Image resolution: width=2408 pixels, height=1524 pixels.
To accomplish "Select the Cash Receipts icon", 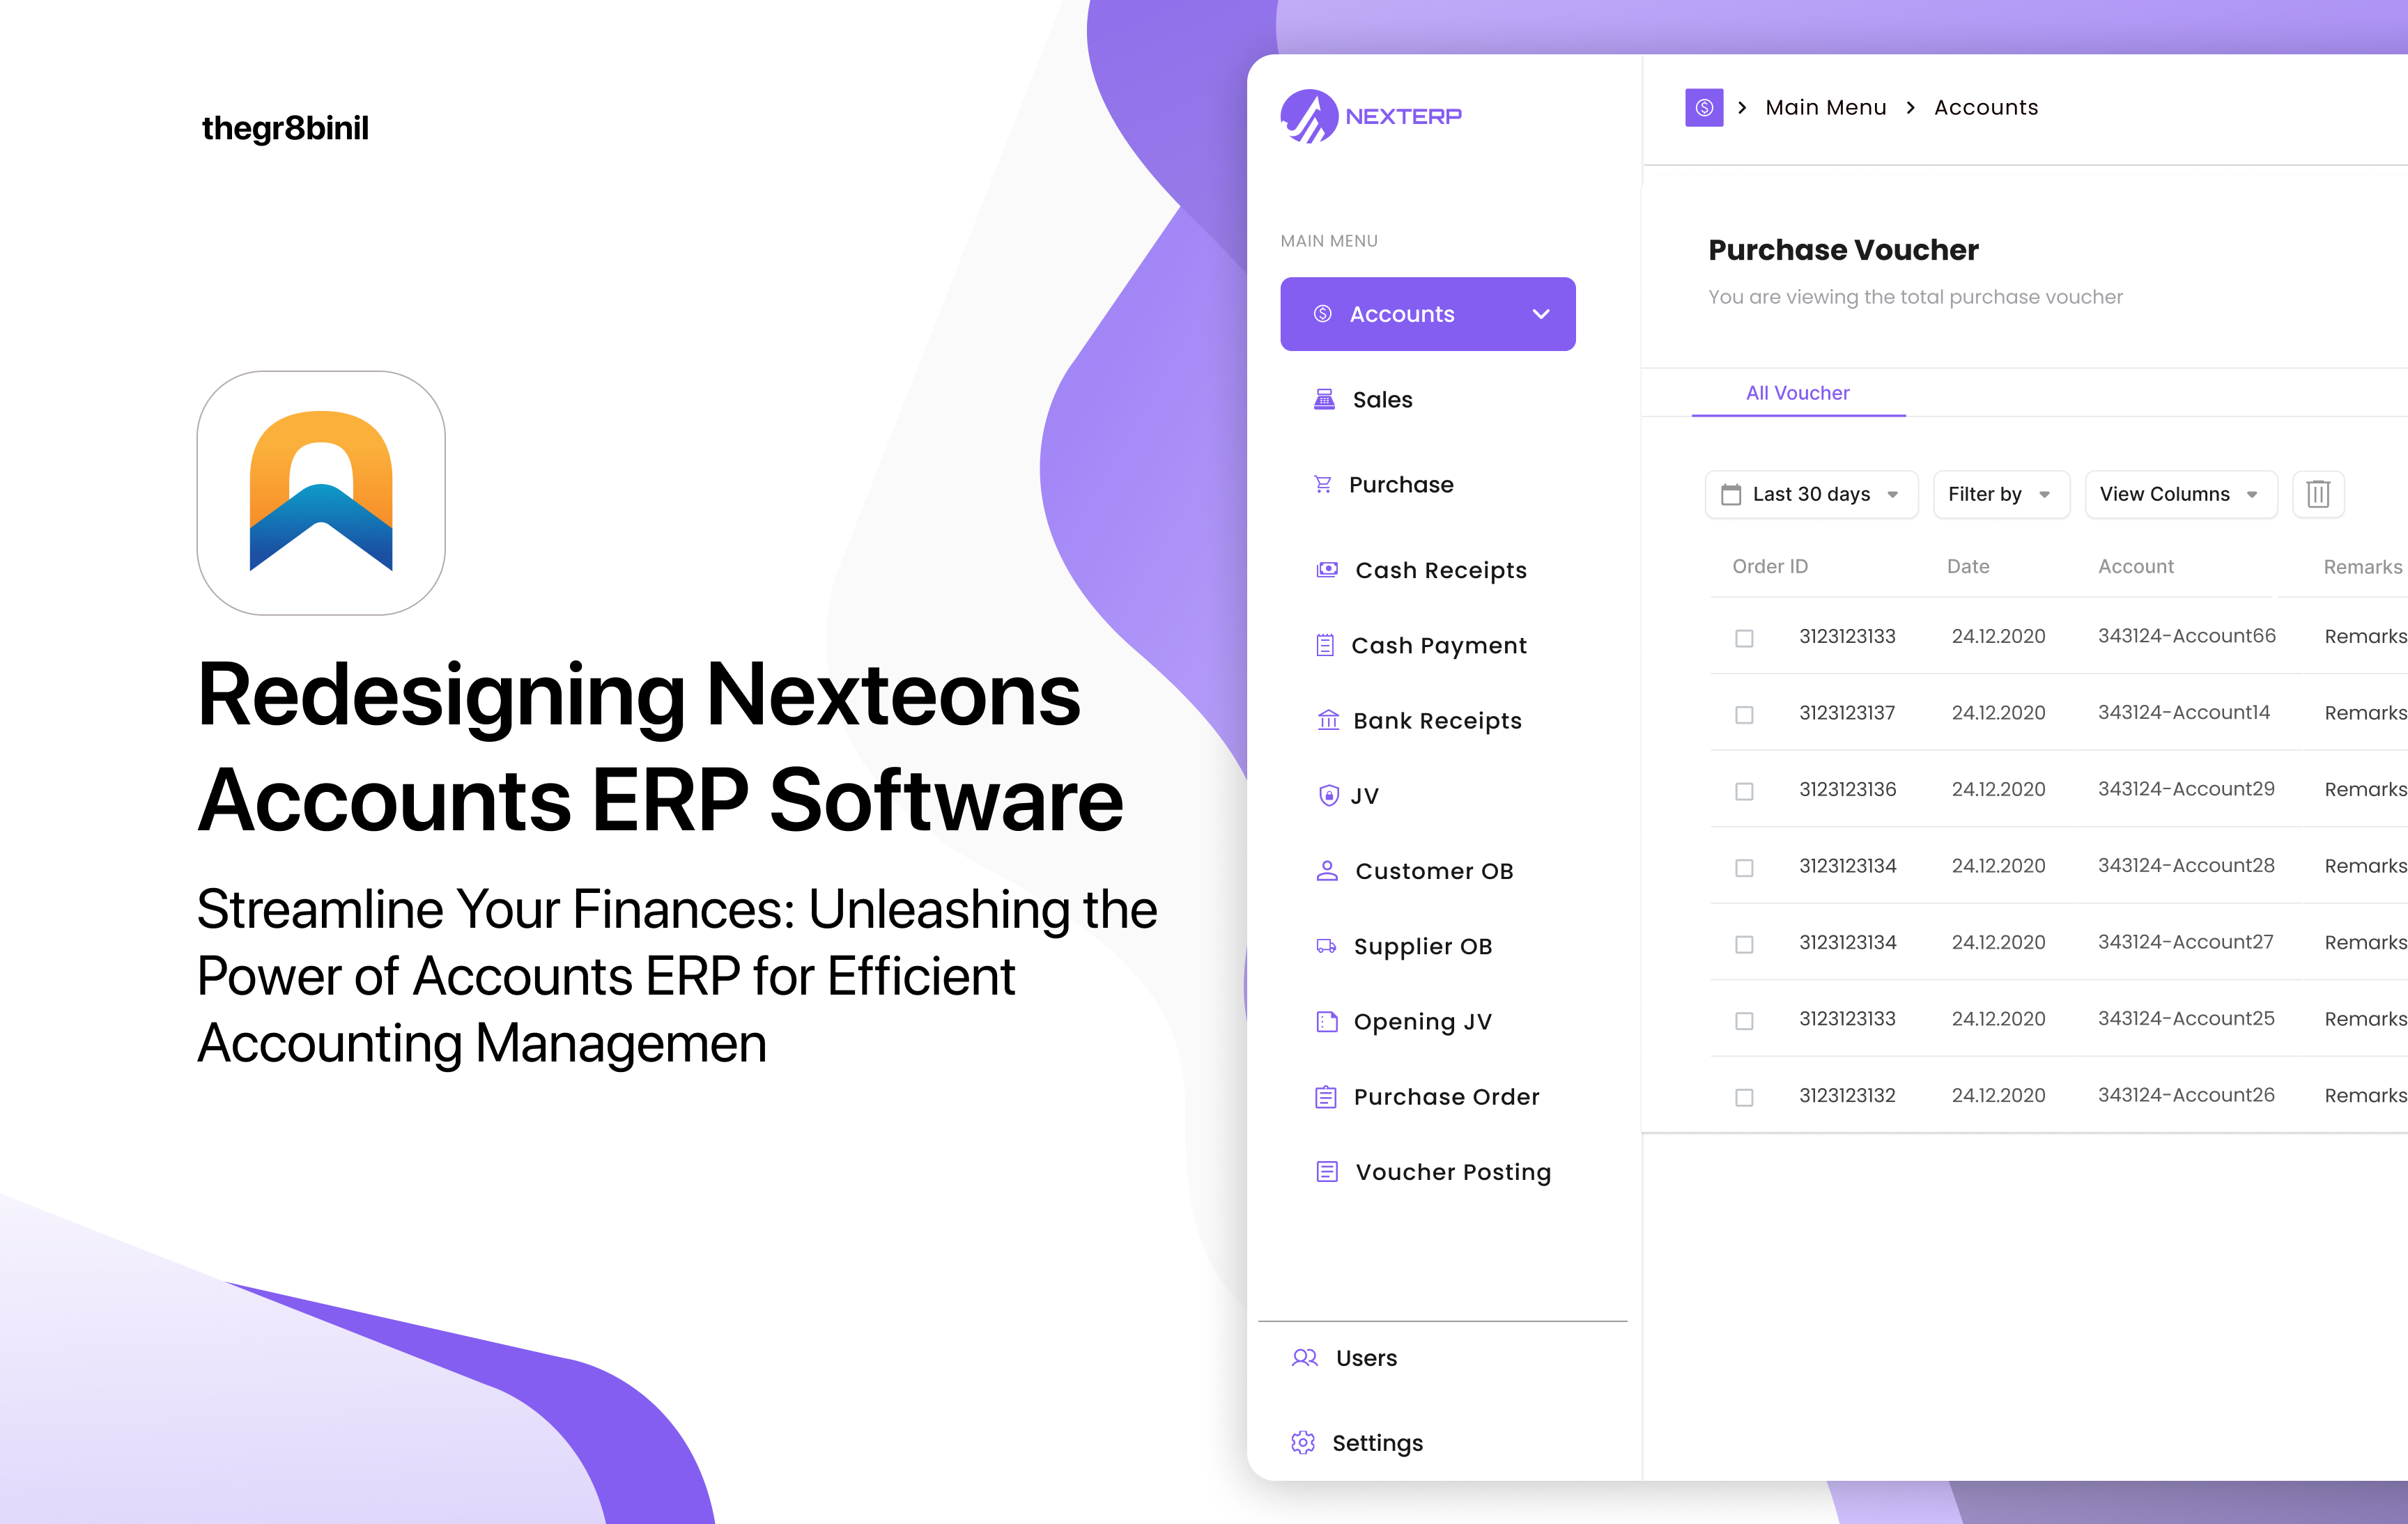I will [1323, 568].
